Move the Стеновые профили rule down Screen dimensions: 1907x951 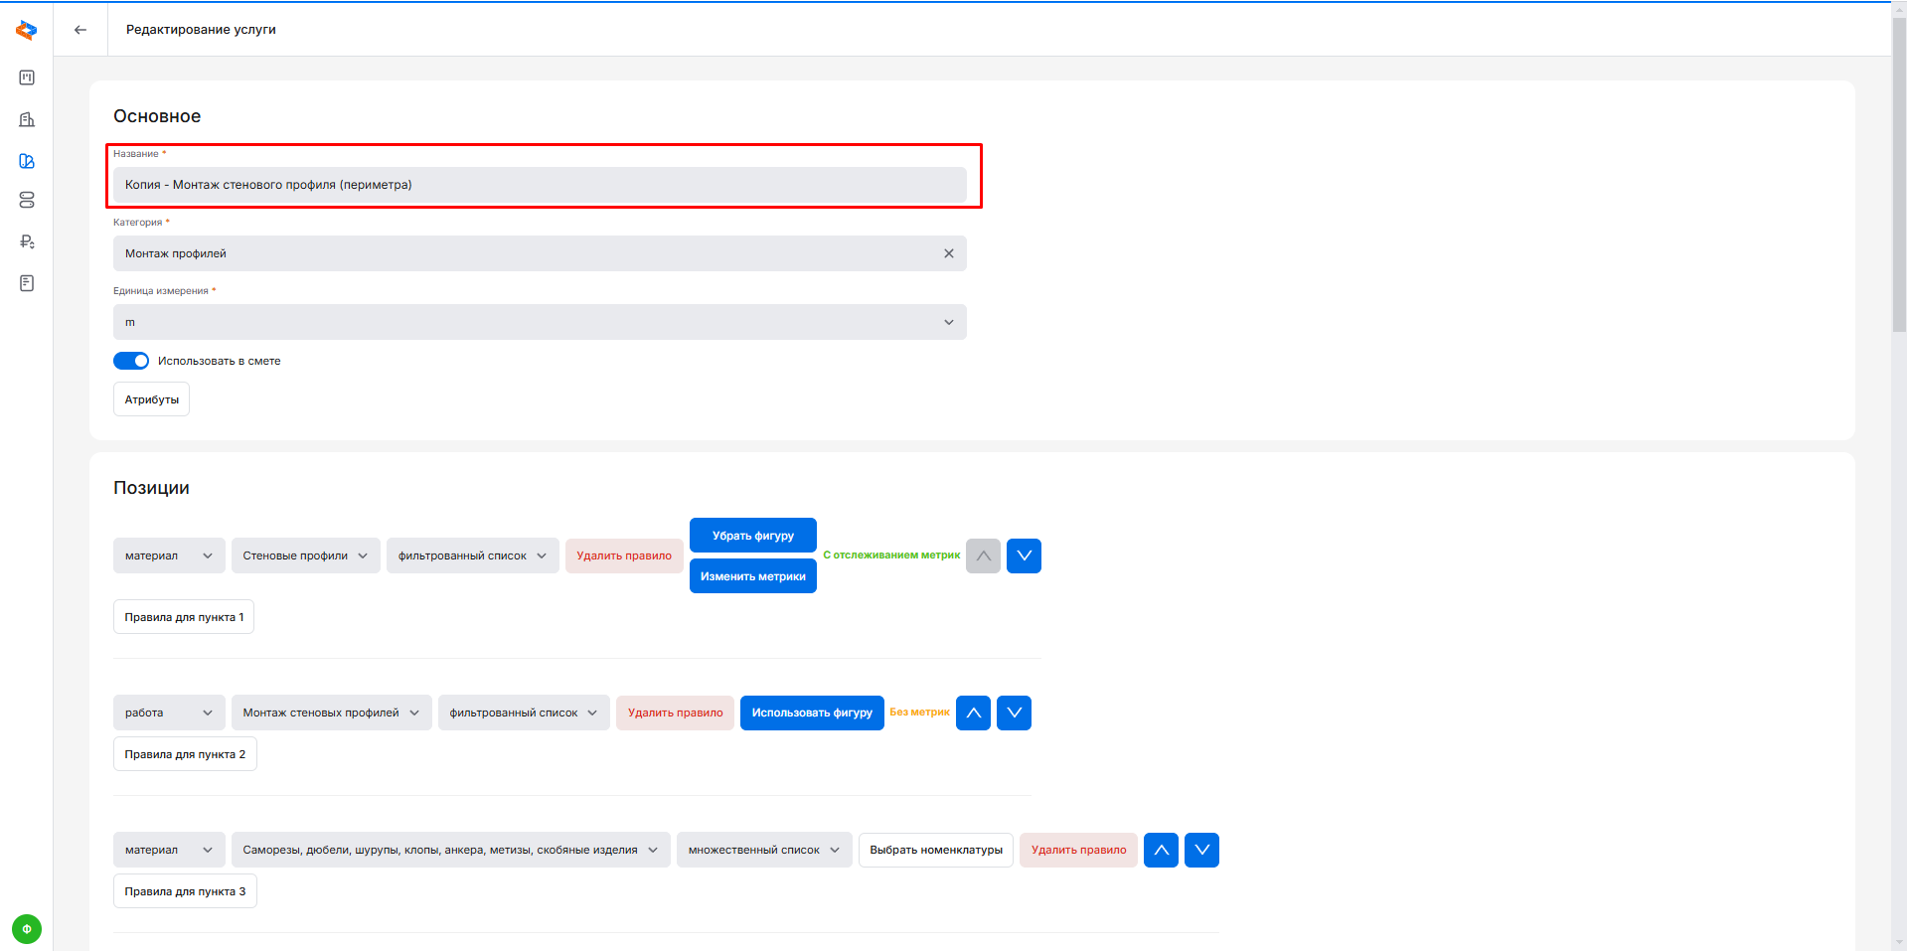click(x=1024, y=555)
